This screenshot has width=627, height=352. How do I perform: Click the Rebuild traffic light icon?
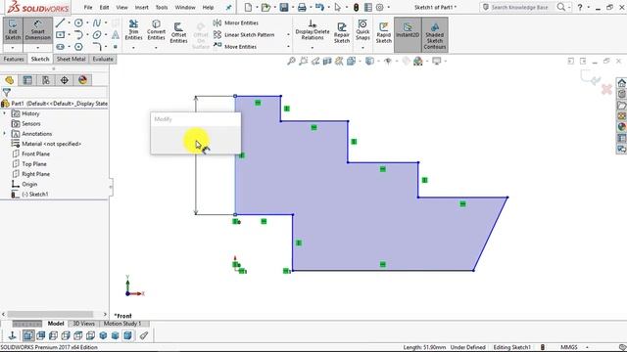click(356, 7)
